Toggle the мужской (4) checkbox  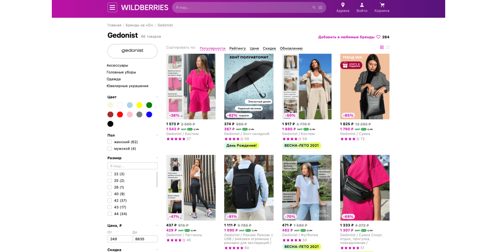110,149
